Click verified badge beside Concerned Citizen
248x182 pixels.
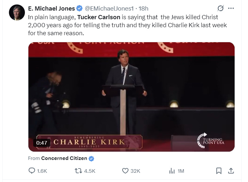click(x=91, y=158)
